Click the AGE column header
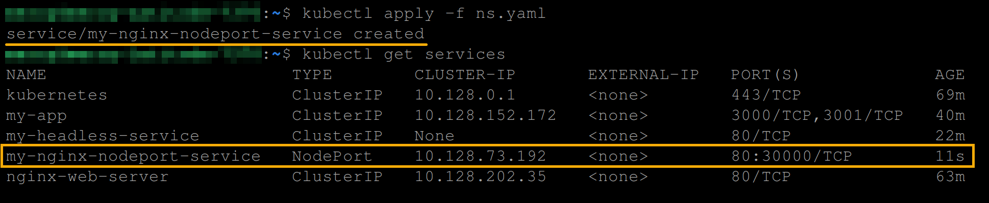 click(x=950, y=74)
